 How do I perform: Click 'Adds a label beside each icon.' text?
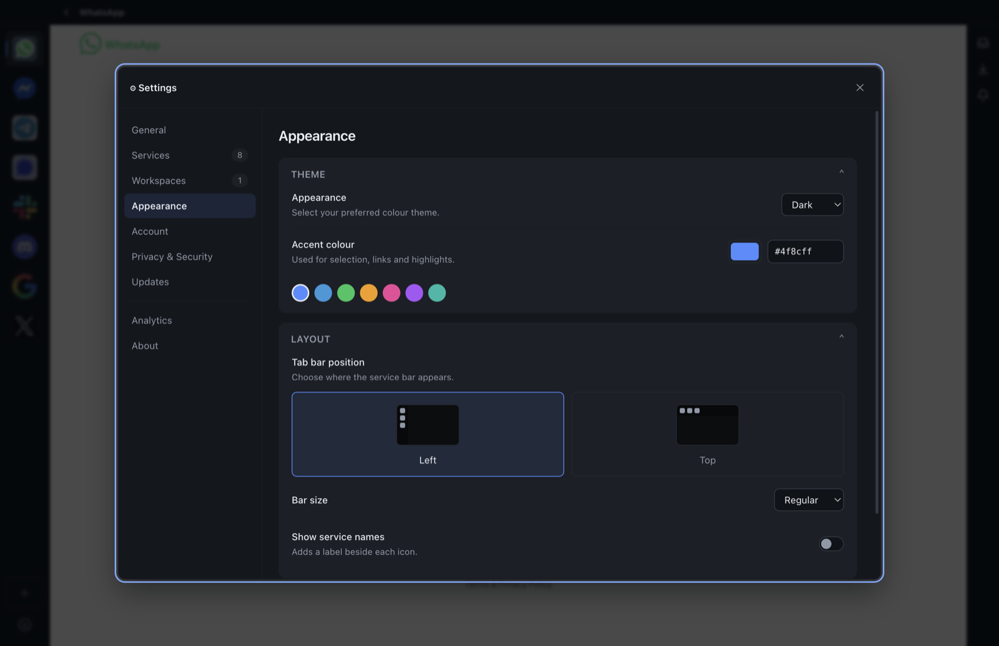355,552
